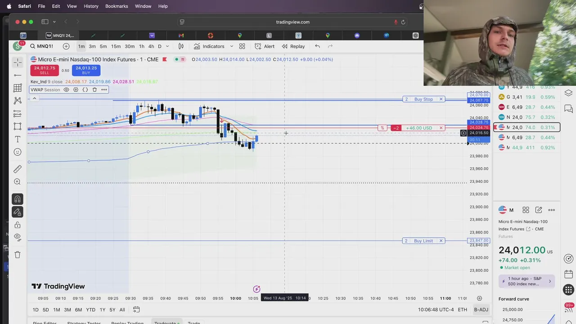
Task: Open the geometric shapes tool
Action: click(x=18, y=126)
